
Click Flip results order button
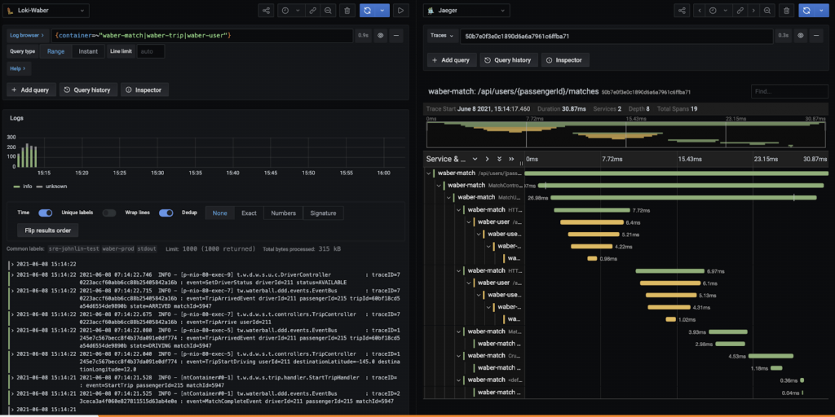48,230
